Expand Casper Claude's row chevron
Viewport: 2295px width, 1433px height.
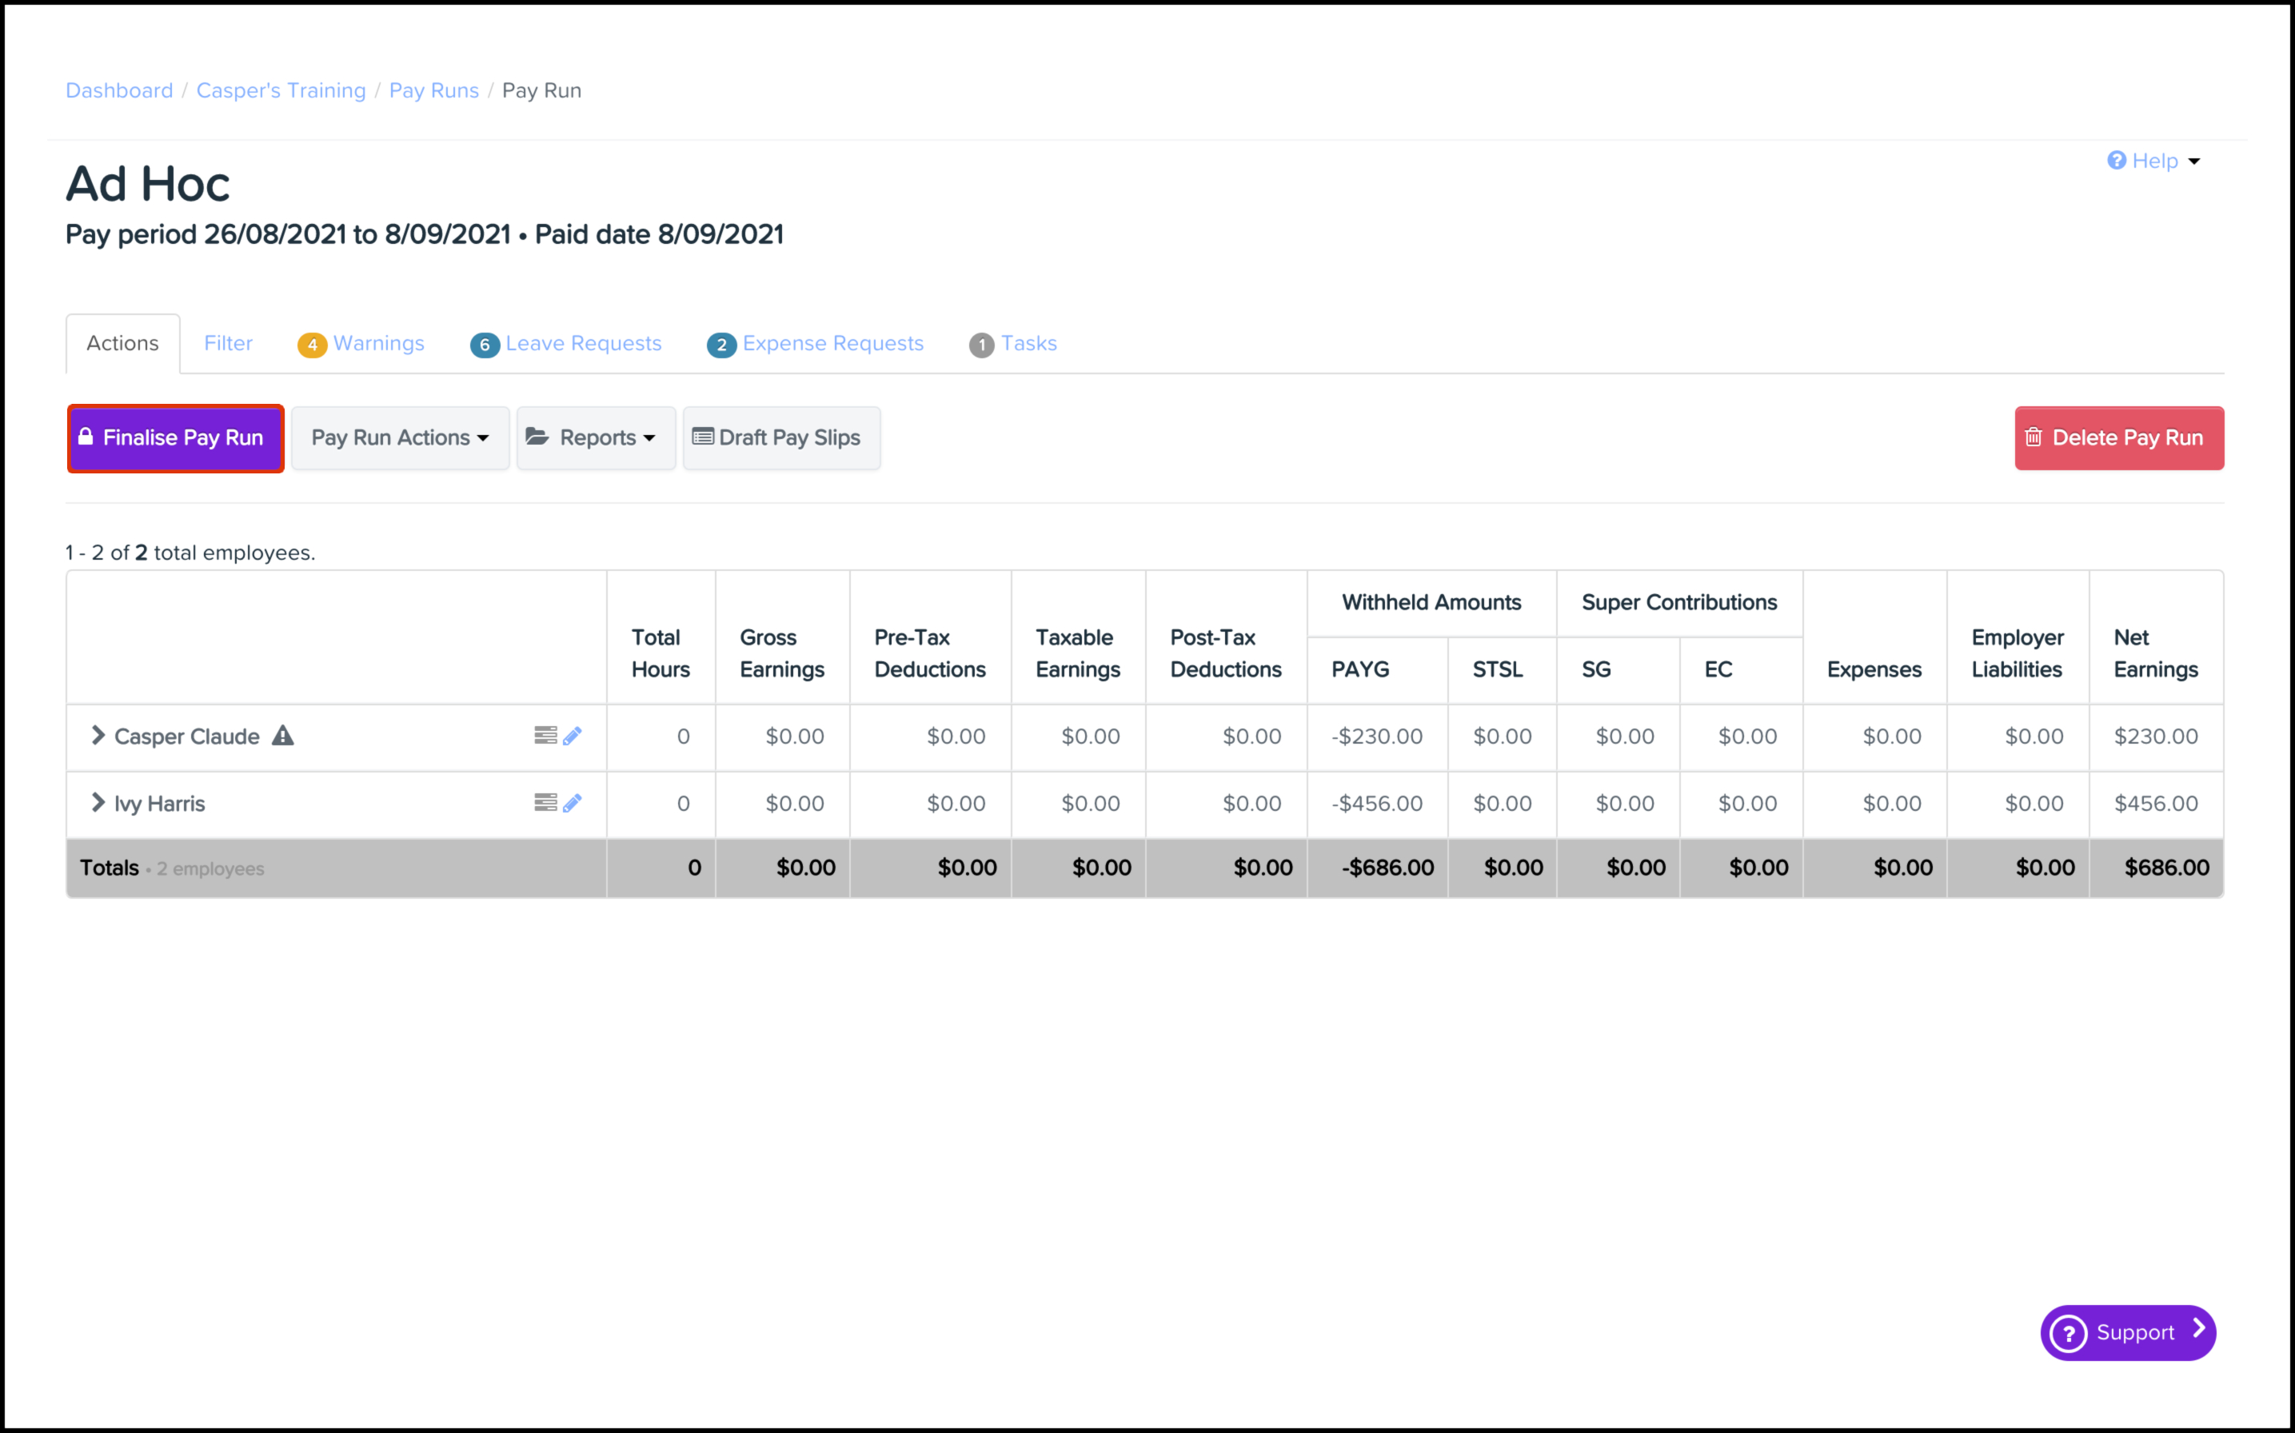coord(98,736)
